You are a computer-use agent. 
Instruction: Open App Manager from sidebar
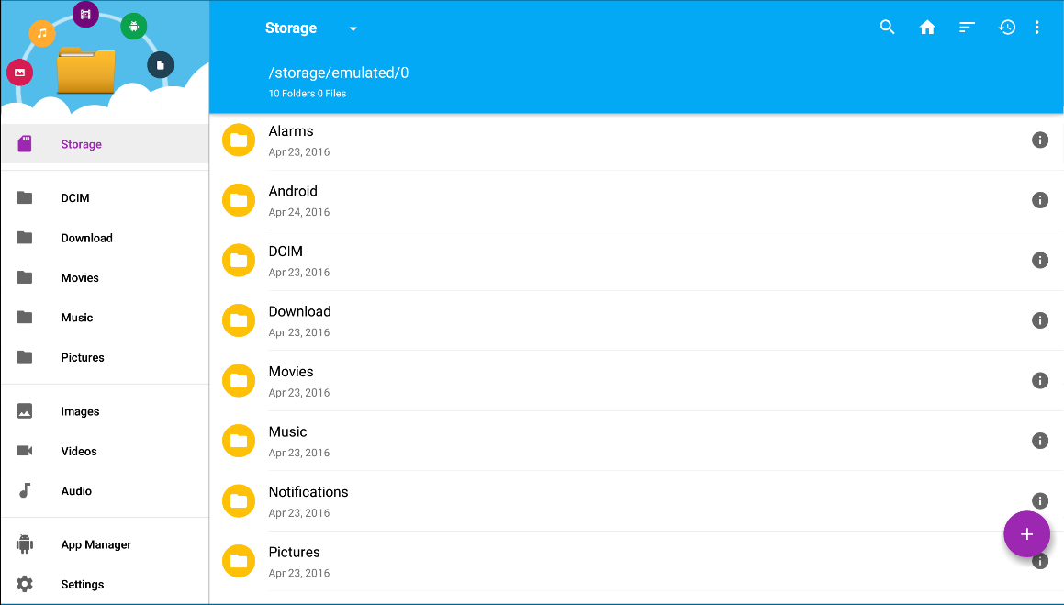[95, 544]
